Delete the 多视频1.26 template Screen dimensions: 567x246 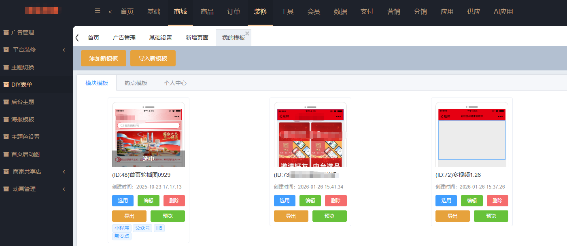497,201
